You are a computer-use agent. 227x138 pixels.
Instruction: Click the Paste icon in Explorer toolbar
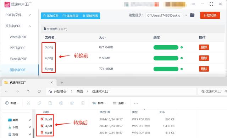pos(50,103)
